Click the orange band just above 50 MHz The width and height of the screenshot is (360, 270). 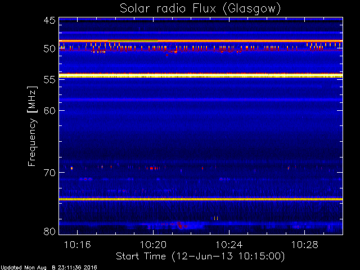[201, 41]
